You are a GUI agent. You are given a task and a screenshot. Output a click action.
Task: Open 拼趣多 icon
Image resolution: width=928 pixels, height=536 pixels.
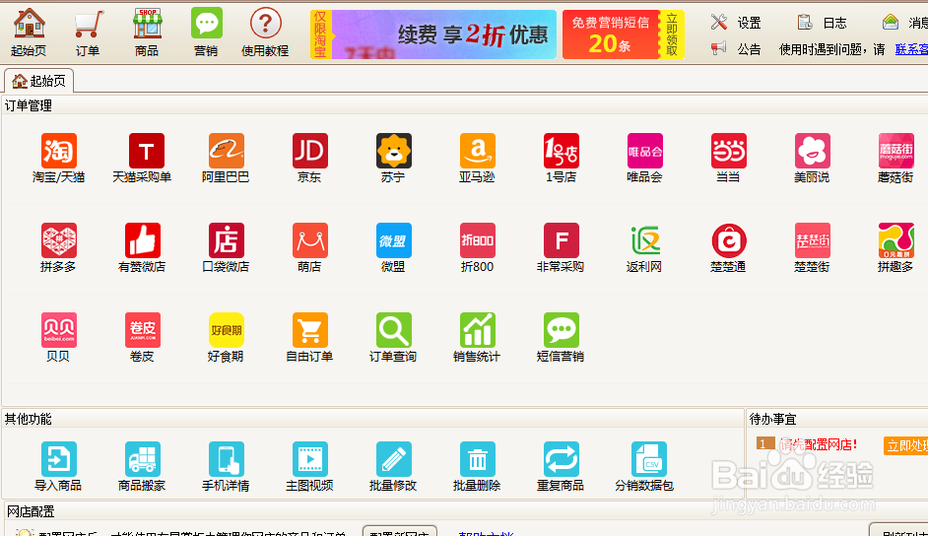point(896,248)
